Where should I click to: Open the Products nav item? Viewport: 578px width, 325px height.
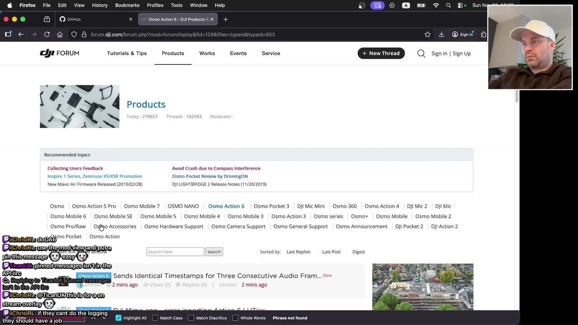173,53
